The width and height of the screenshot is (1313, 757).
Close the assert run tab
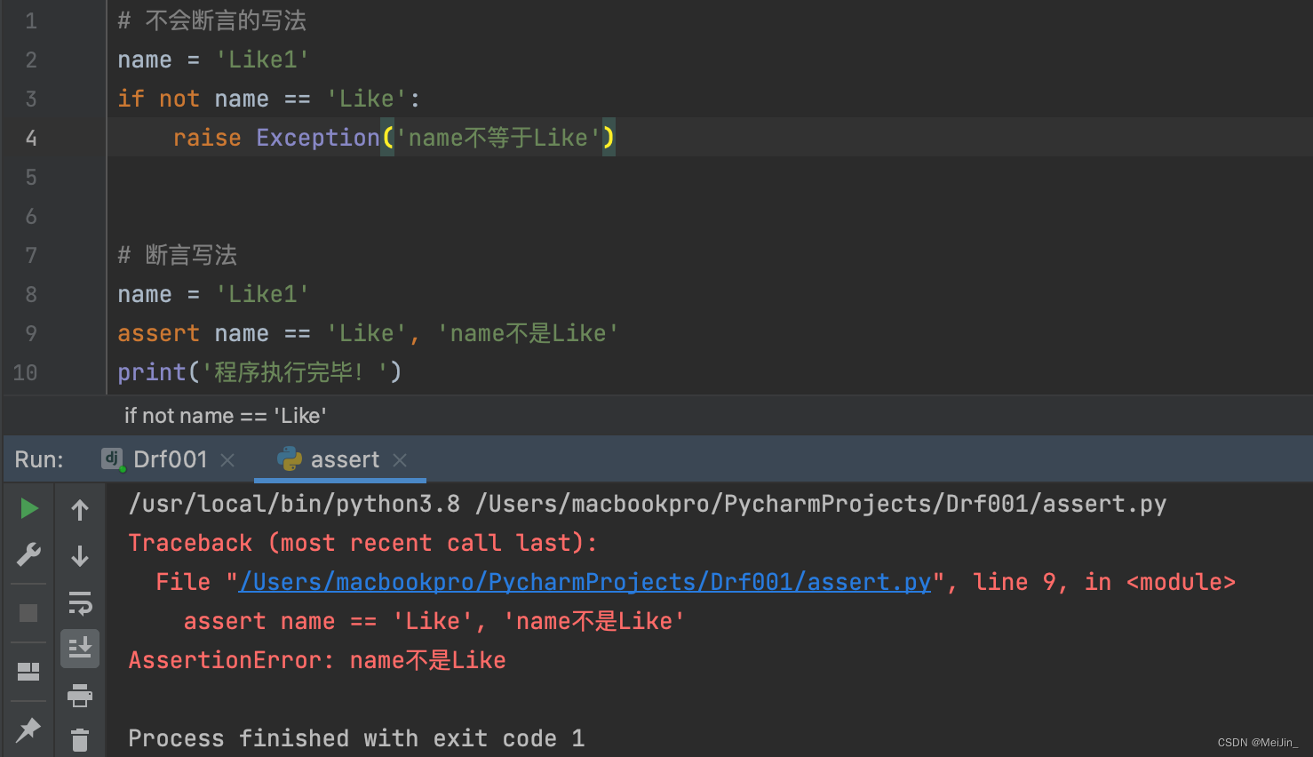point(400,459)
